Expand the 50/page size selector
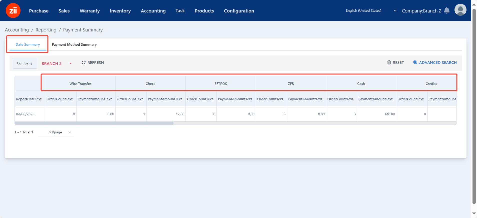 pyautogui.click(x=56, y=132)
